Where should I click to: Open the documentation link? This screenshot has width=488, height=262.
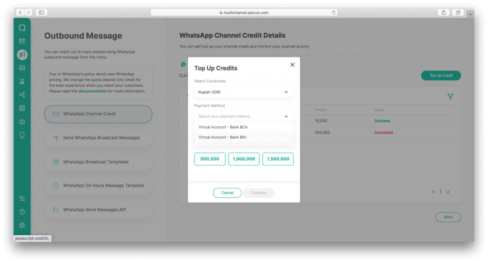click(93, 91)
